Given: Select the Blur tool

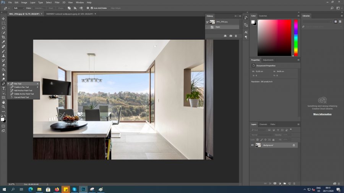Looking at the screenshot, I should pos(3,74).
